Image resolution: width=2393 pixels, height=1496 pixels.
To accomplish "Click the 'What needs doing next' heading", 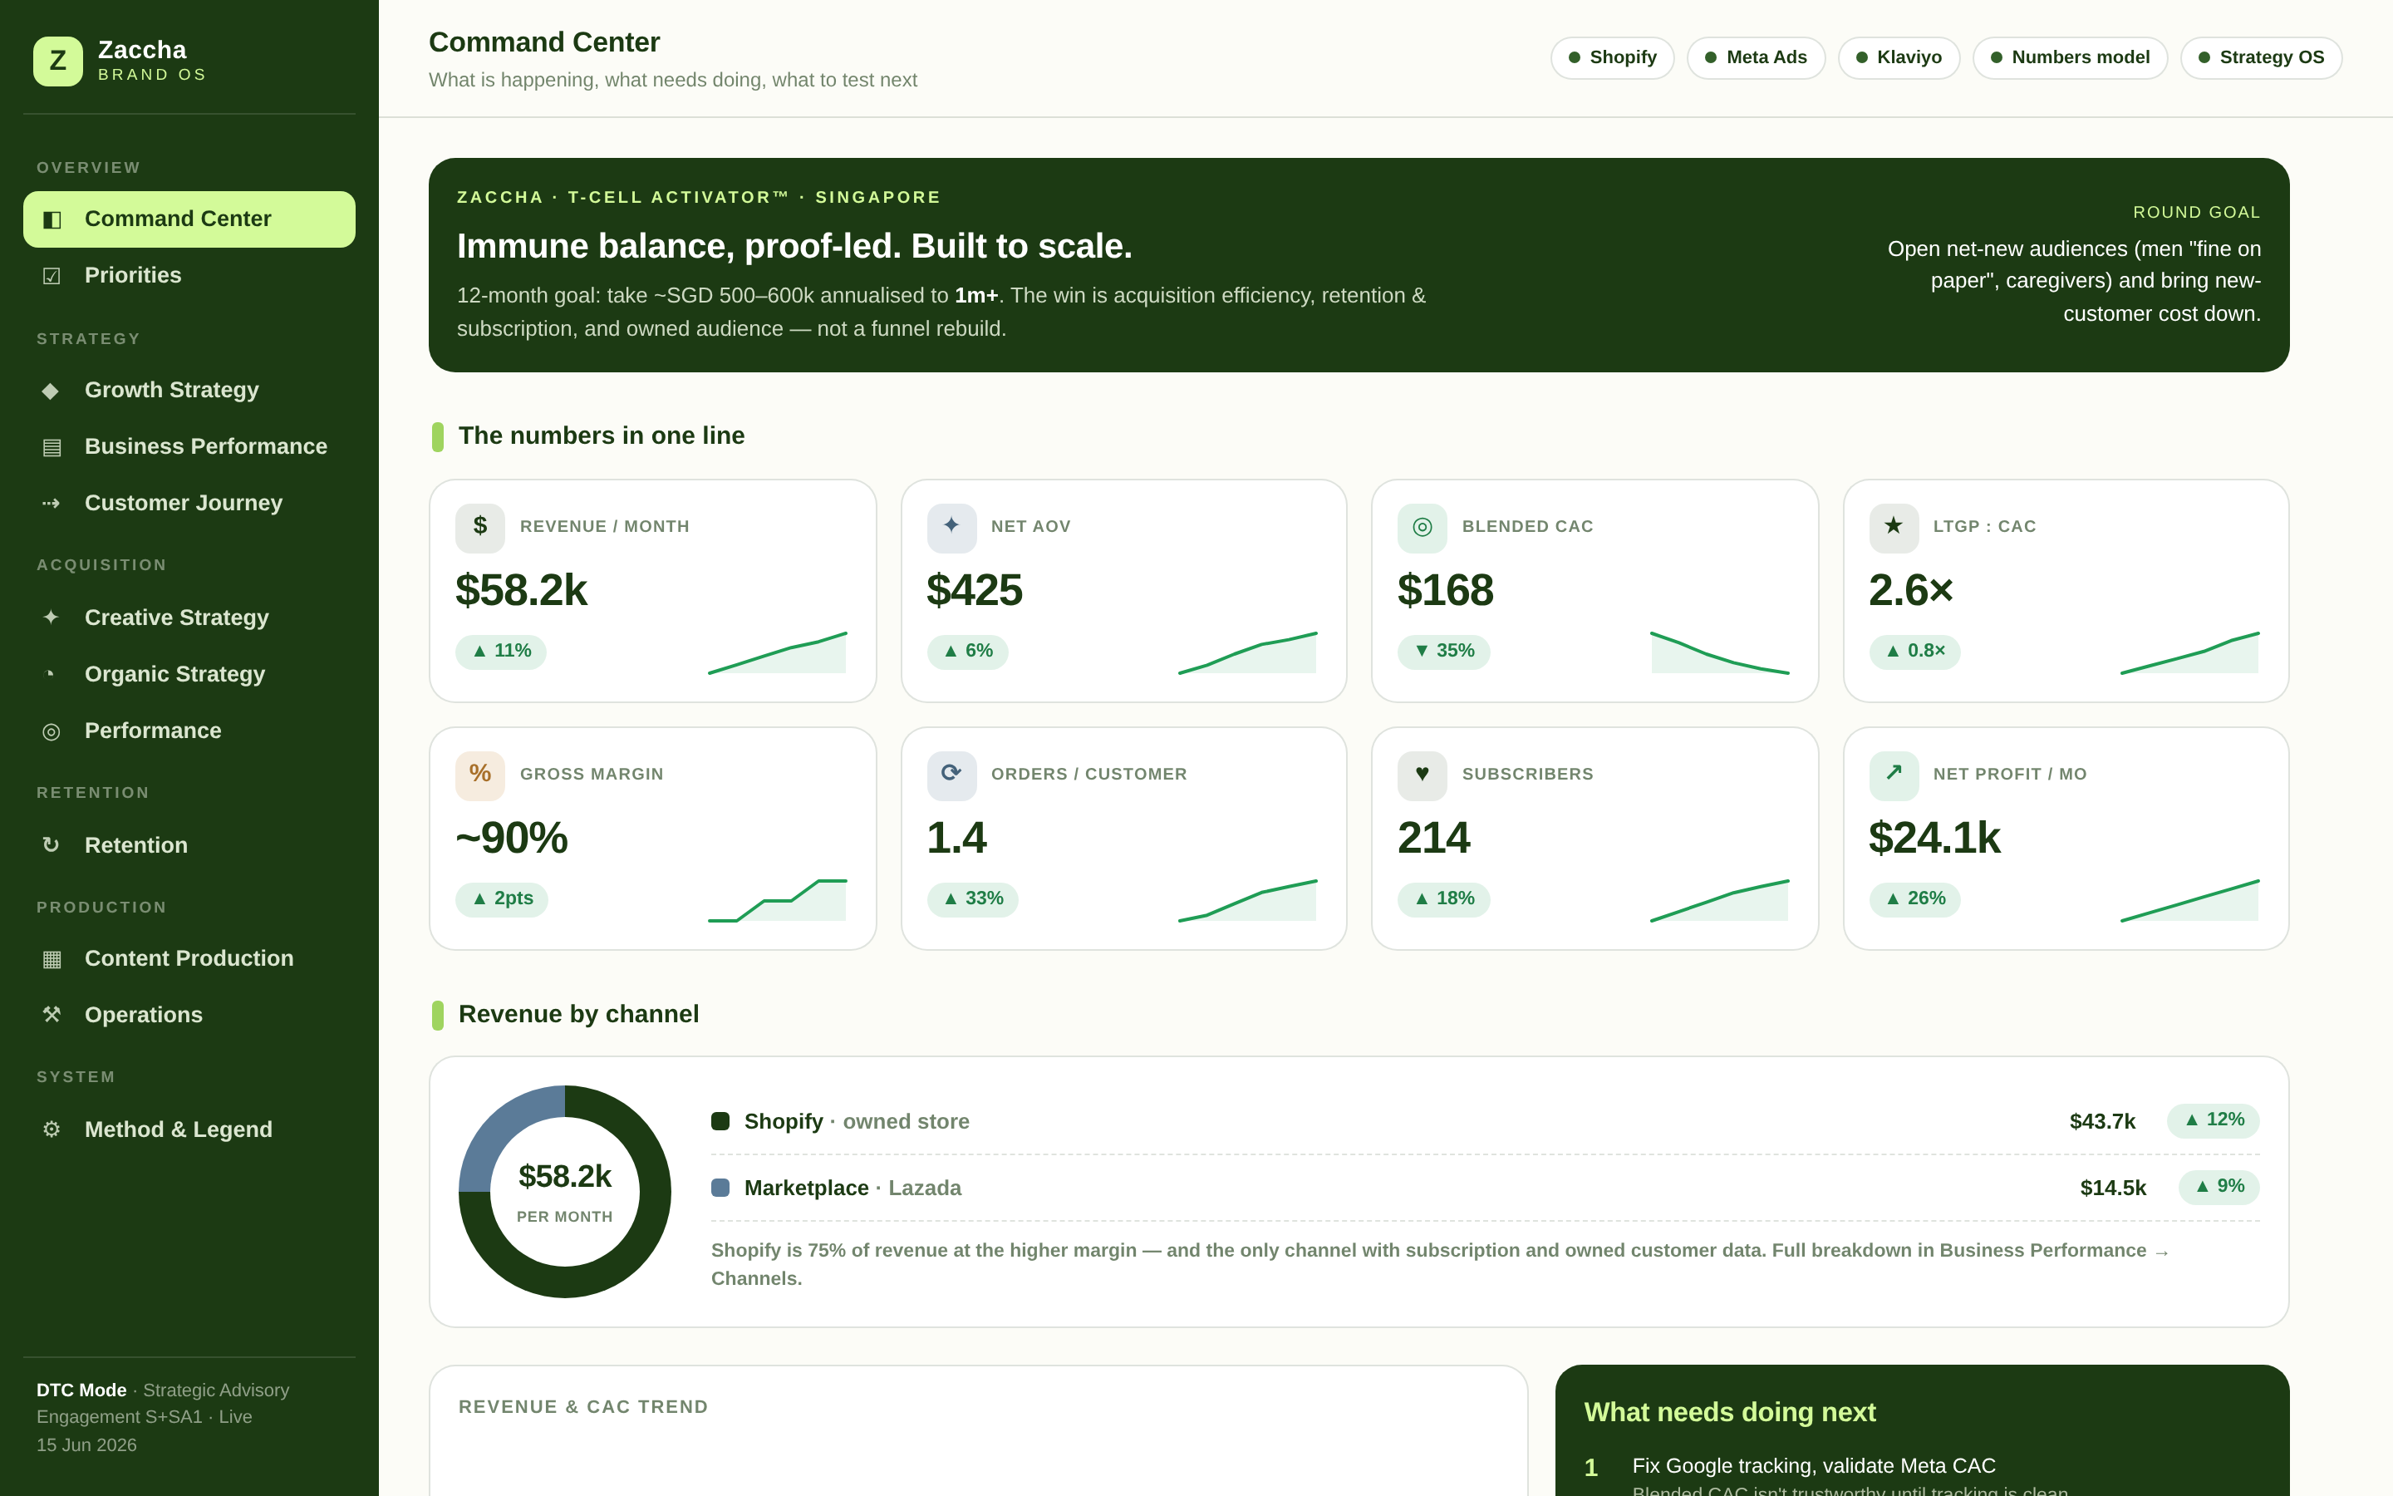I will [x=1729, y=1413].
